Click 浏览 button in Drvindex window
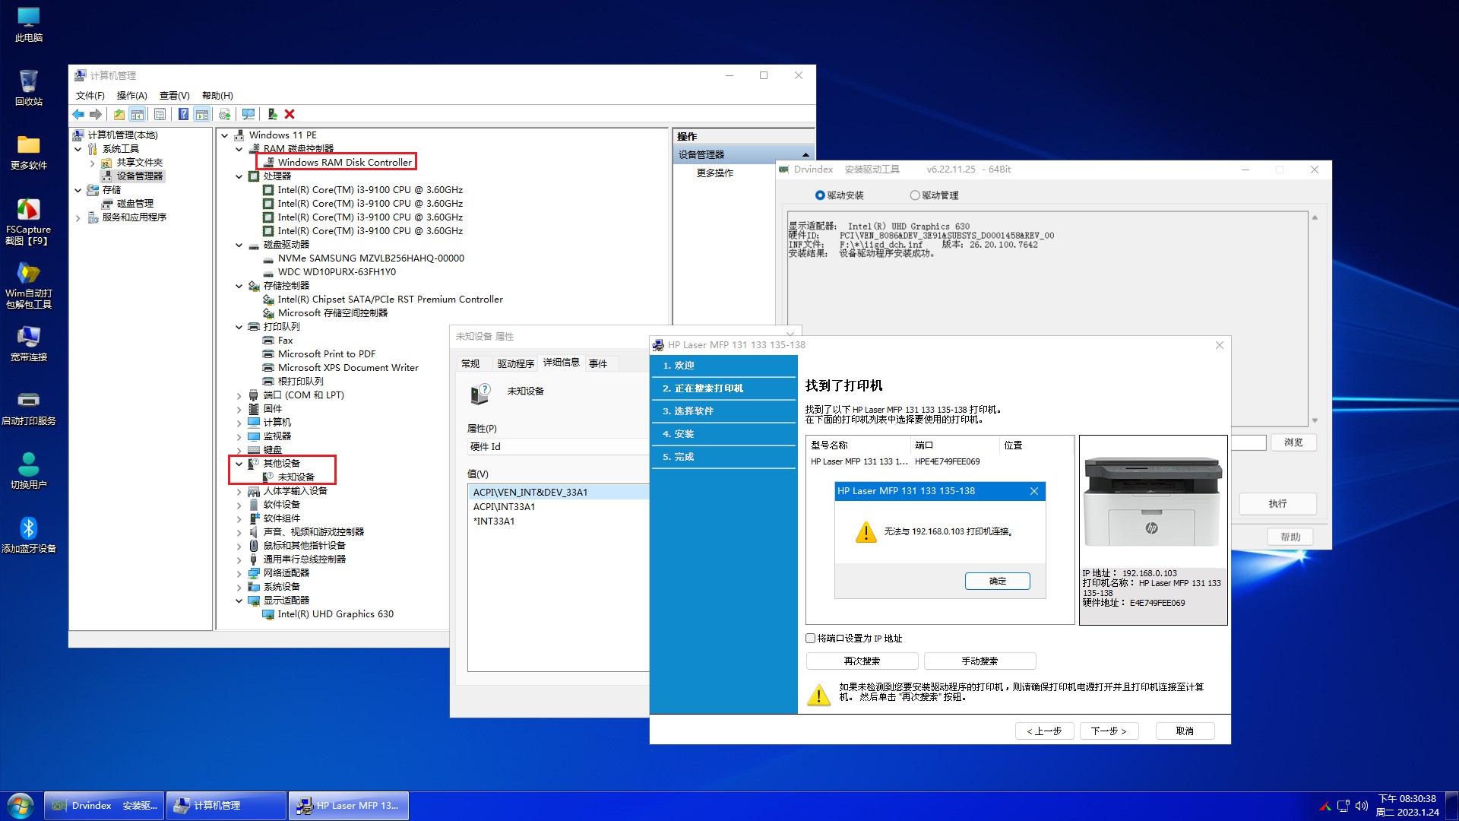 click(1293, 442)
